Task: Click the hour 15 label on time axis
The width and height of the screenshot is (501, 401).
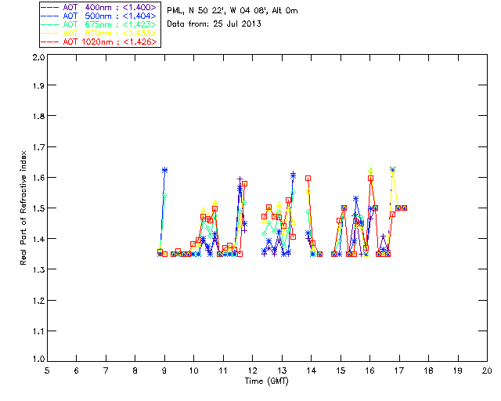Action: [x=341, y=370]
